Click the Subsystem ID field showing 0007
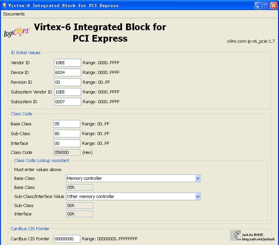This screenshot has height=245, width=279. pyautogui.click(x=67, y=102)
